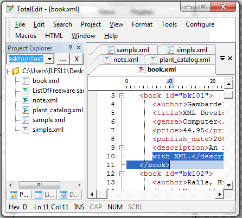Screen dimensions: 242x218
Task: Open the HTML menu
Action: point(54,36)
